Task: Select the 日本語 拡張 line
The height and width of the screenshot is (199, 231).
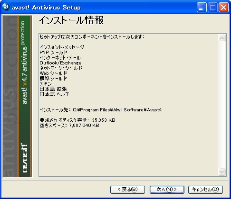Action: pos(53,89)
